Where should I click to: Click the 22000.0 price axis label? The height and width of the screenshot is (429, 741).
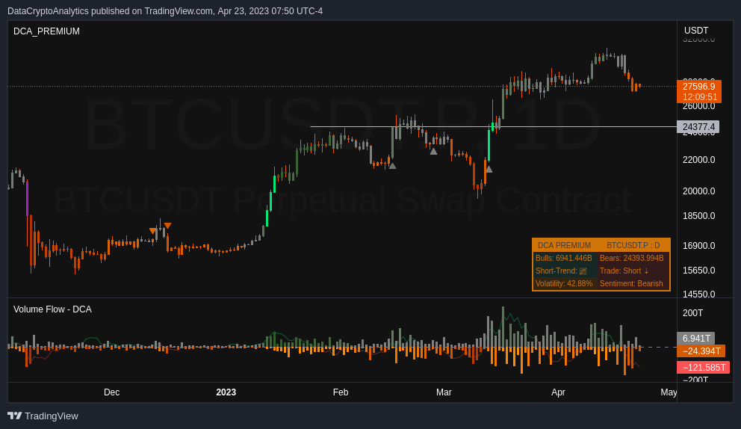click(x=698, y=160)
